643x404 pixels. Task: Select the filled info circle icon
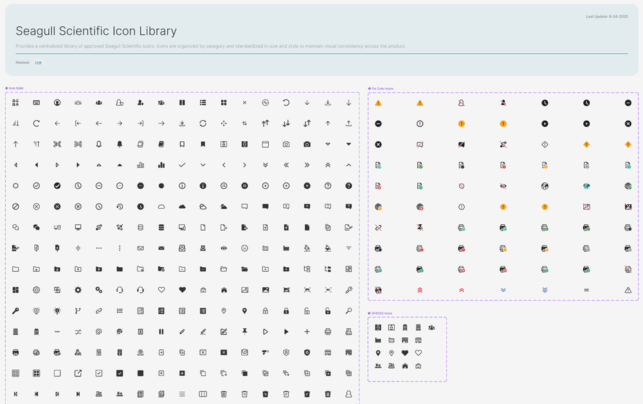click(x=203, y=186)
